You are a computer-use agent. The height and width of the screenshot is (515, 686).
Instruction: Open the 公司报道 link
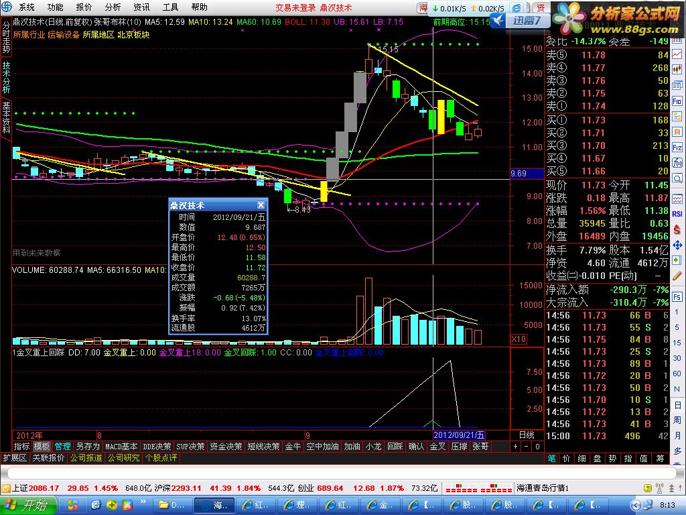(86, 457)
